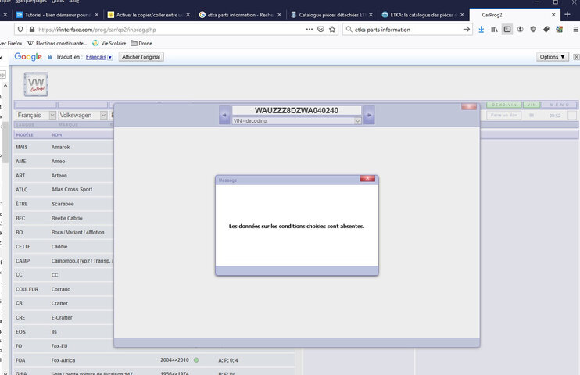
Task: Click the site security padlock icon
Action: 32,30
